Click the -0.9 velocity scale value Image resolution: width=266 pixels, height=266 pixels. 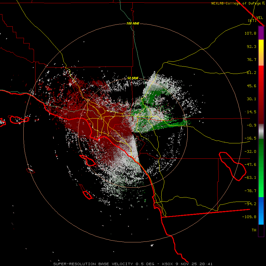click(252, 125)
